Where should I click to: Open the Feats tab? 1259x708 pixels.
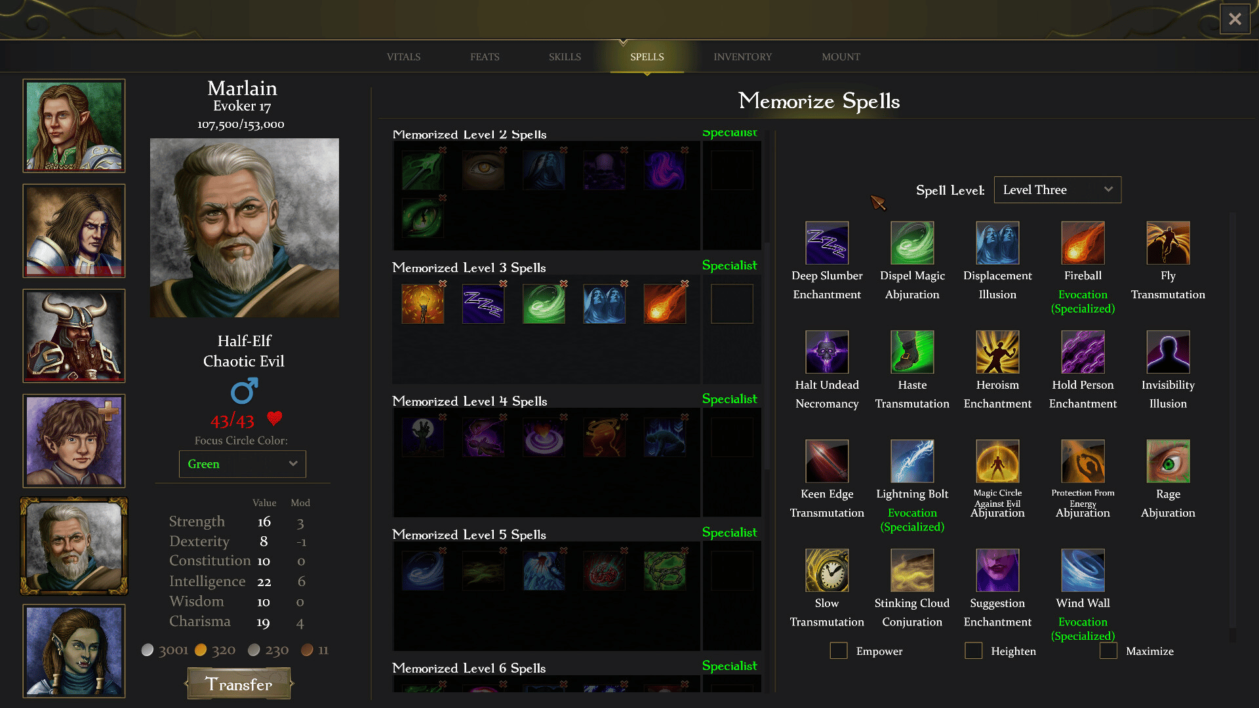pos(485,57)
